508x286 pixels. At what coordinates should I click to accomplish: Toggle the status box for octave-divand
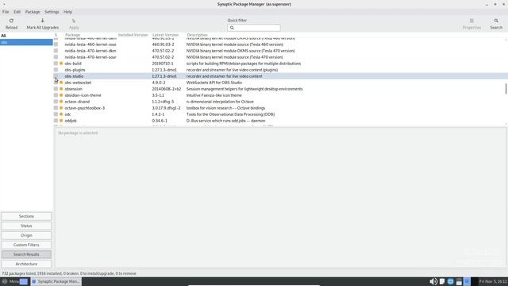[56, 102]
